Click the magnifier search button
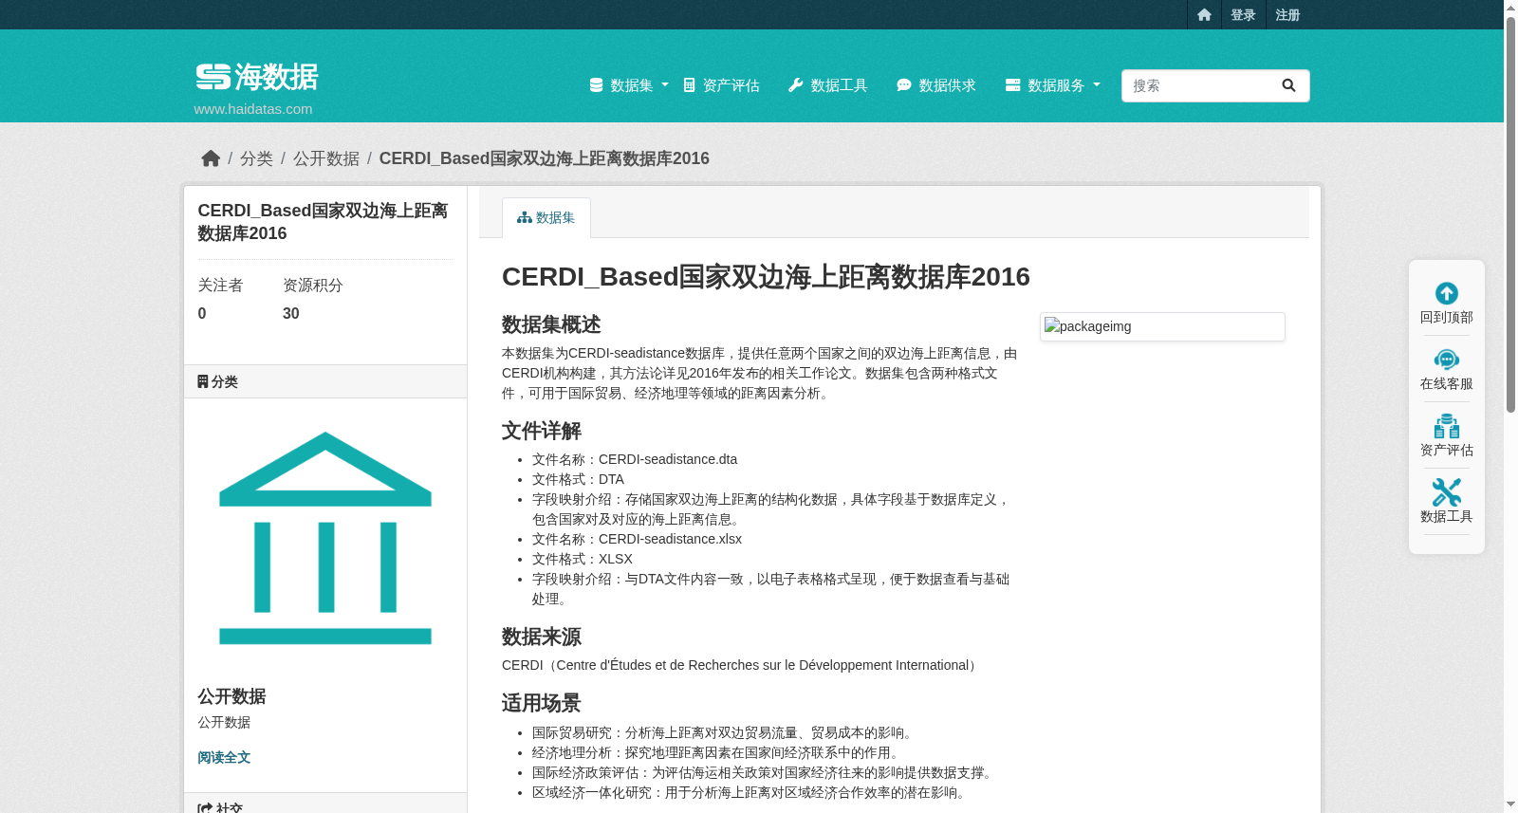1518x813 pixels. tap(1288, 85)
